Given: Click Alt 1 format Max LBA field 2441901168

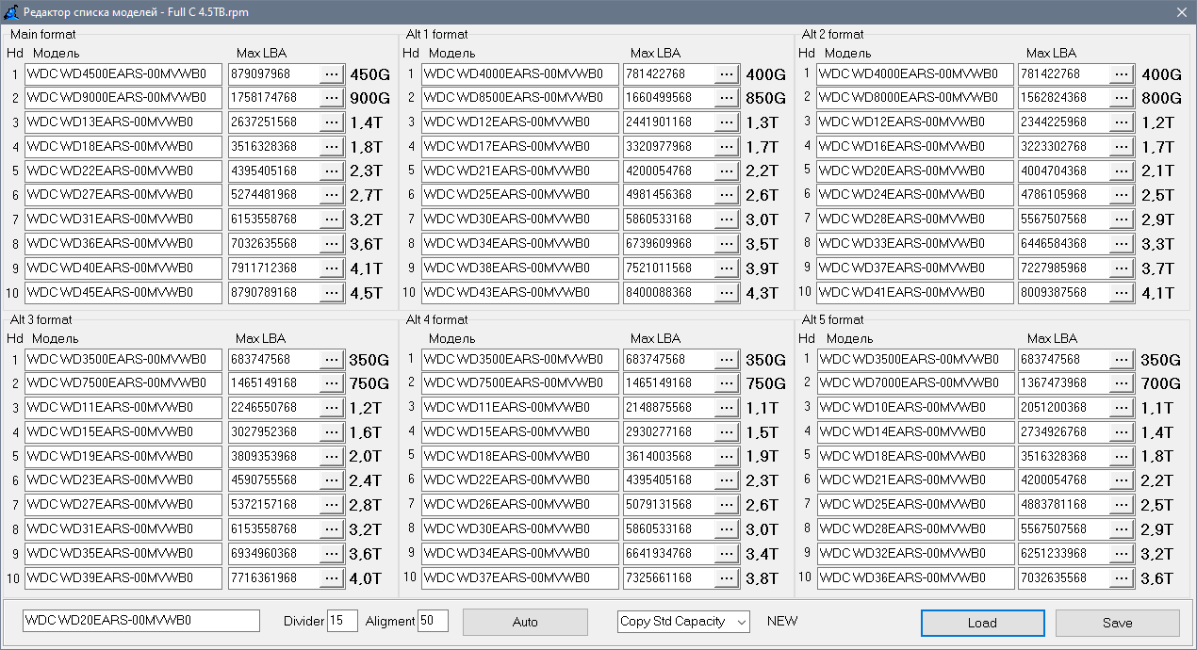Looking at the screenshot, I should click(x=668, y=122).
